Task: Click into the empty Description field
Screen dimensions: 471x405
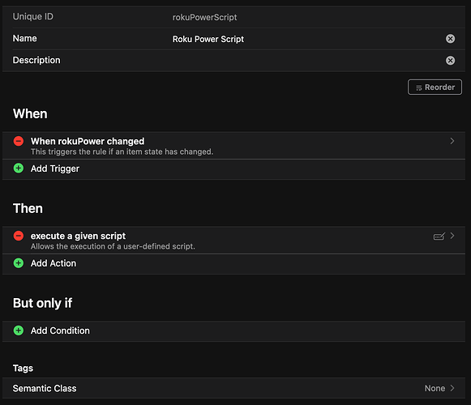Action: pyautogui.click(x=306, y=61)
